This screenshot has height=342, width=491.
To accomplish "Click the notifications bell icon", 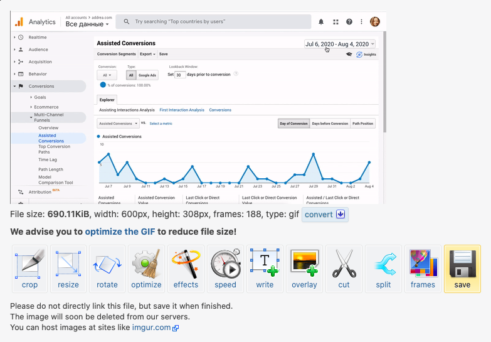I will click(321, 21).
